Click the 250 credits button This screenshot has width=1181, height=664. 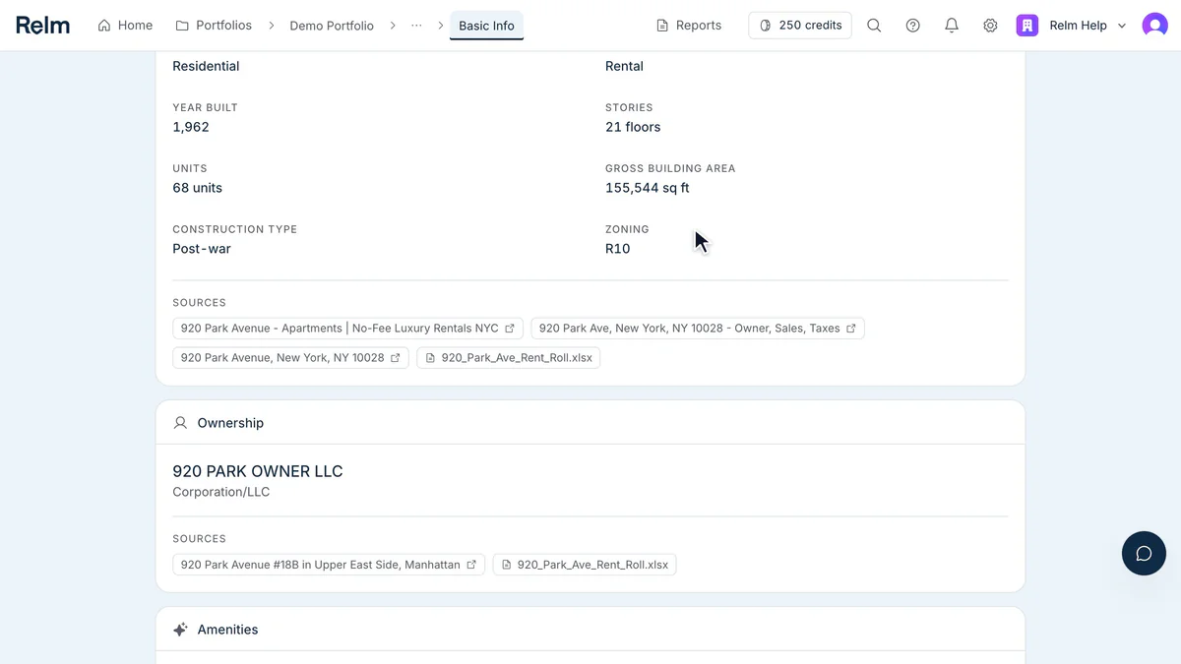pos(800,26)
